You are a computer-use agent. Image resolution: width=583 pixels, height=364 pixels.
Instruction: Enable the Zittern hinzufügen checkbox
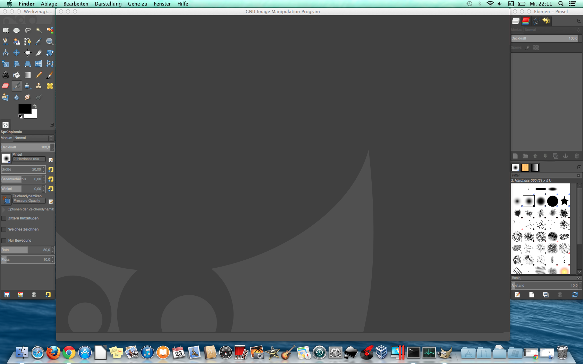click(x=4, y=218)
